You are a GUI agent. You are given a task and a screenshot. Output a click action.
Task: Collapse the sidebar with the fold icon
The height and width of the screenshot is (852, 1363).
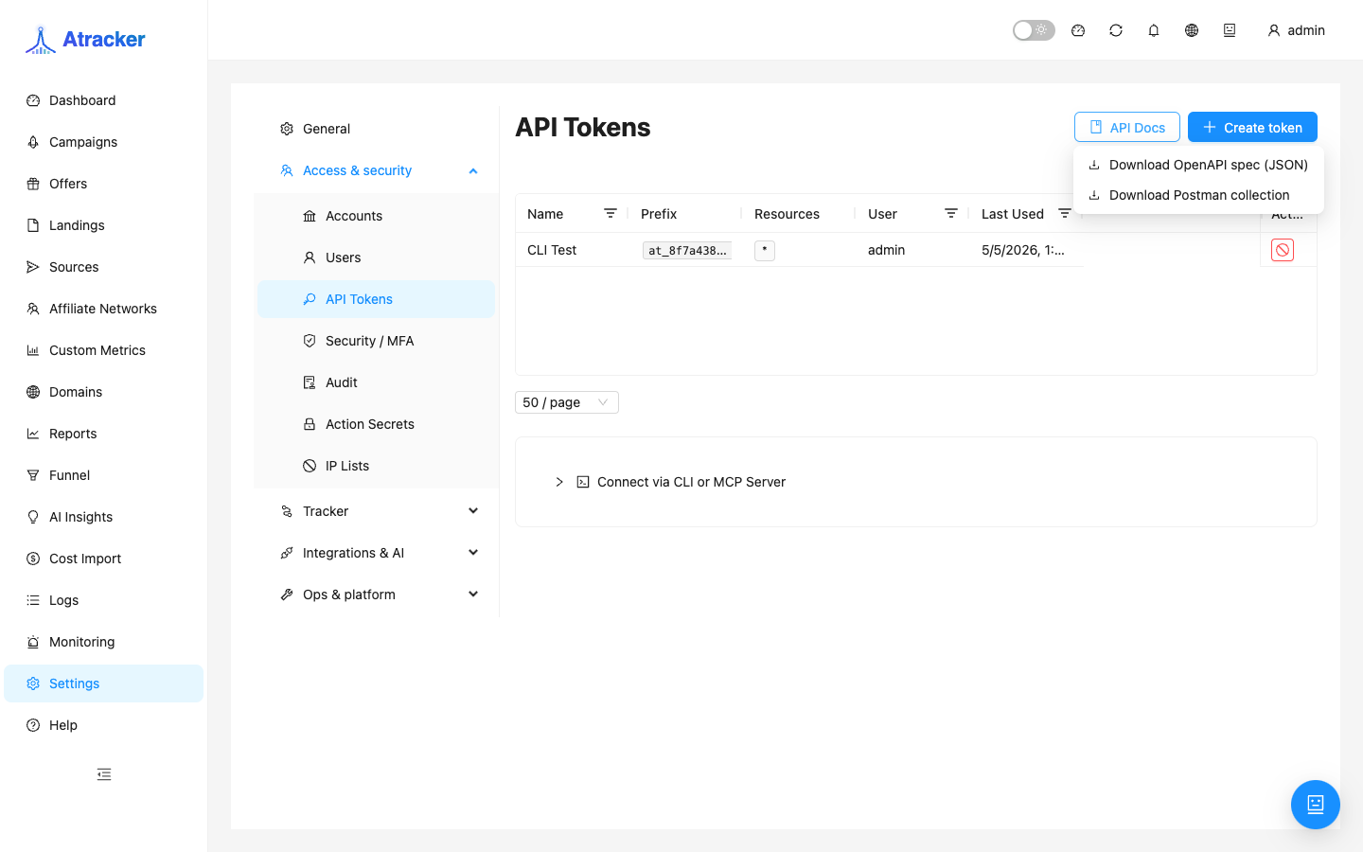click(x=104, y=774)
